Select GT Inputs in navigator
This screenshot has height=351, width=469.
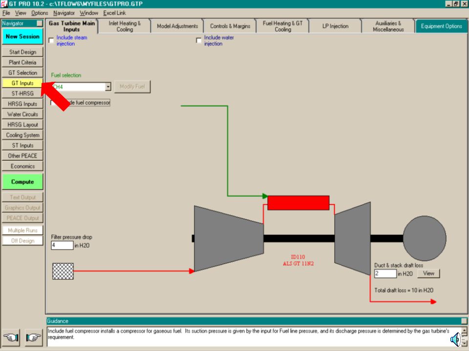[22, 83]
